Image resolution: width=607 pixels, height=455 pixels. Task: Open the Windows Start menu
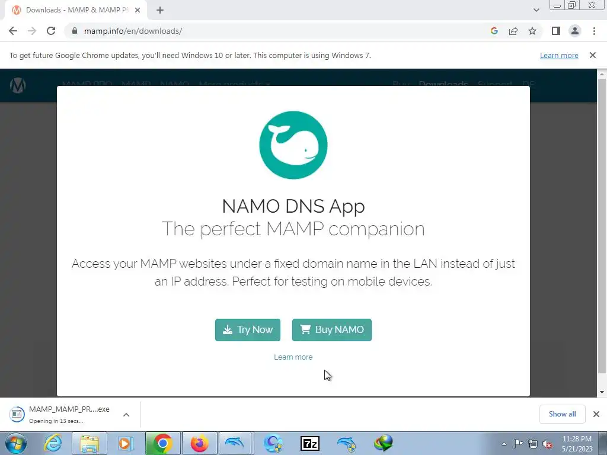click(15, 443)
